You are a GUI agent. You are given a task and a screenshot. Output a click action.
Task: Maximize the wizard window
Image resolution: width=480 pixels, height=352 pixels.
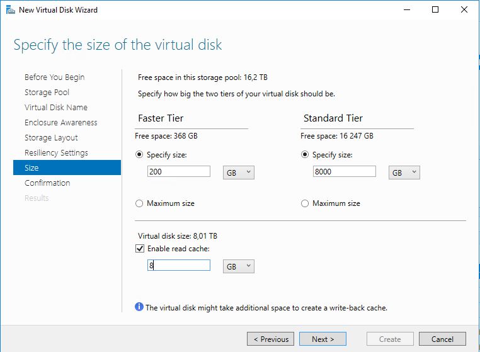click(435, 10)
